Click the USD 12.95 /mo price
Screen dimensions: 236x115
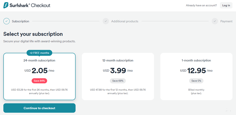[x=196, y=71]
